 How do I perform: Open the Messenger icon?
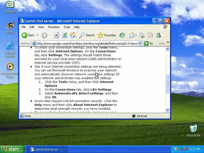pyautogui.click(x=158, y=35)
